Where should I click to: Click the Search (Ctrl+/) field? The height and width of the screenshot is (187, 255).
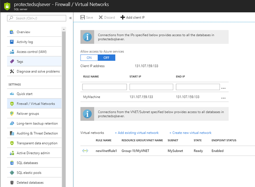point(37,18)
